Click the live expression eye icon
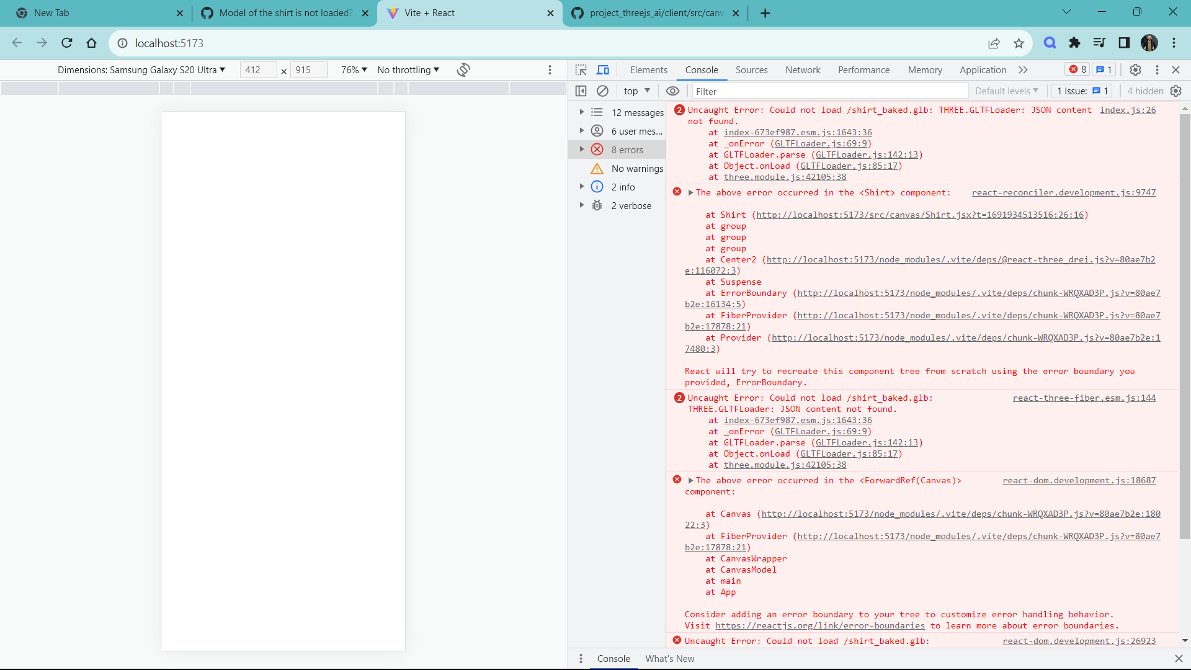The height and width of the screenshot is (670, 1191). click(x=672, y=91)
